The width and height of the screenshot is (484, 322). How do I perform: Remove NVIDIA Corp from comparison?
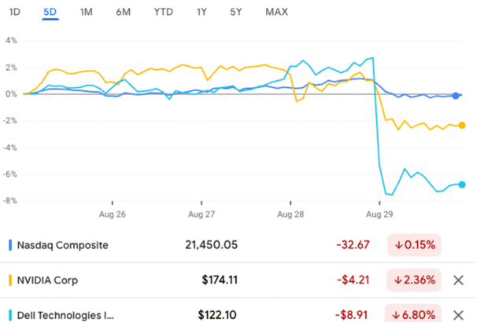[460, 280]
